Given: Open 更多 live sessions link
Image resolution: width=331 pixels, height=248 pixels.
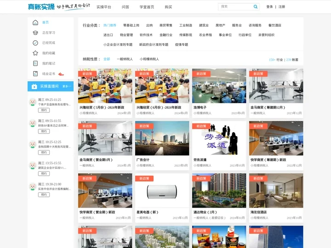Looking at the screenshot, I should click(x=67, y=86).
